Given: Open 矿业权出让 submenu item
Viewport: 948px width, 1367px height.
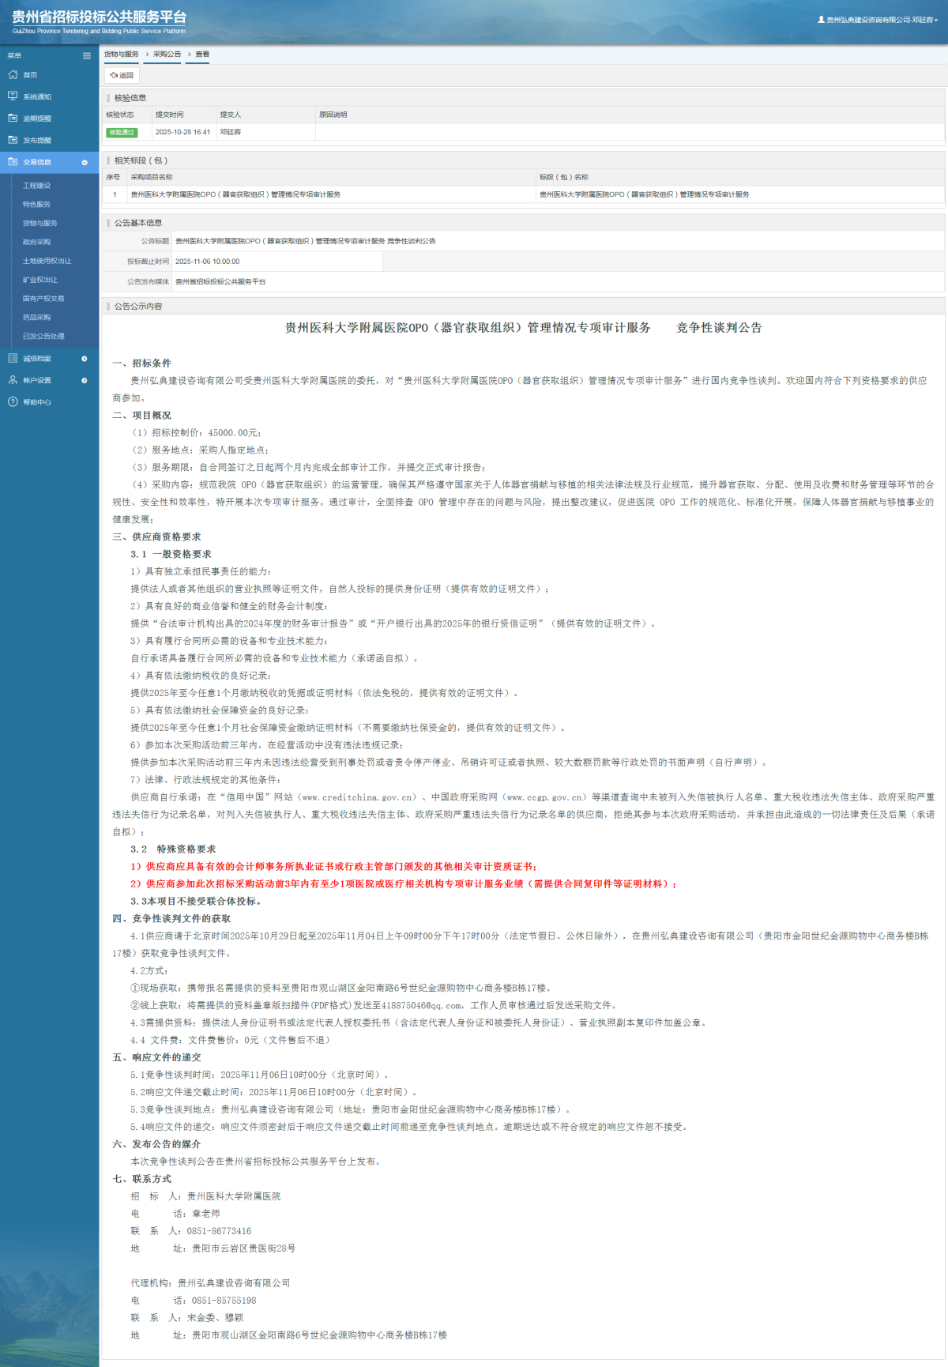Looking at the screenshot, I should 39,280.
